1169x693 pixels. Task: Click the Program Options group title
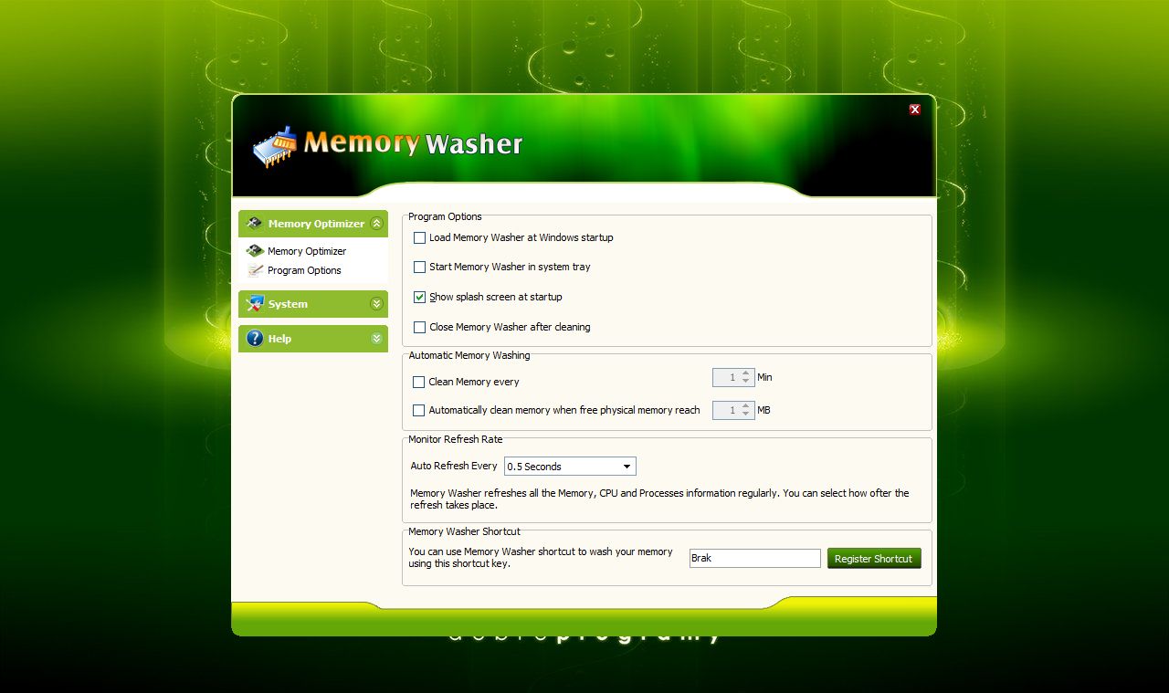click(x=445, y=216)
